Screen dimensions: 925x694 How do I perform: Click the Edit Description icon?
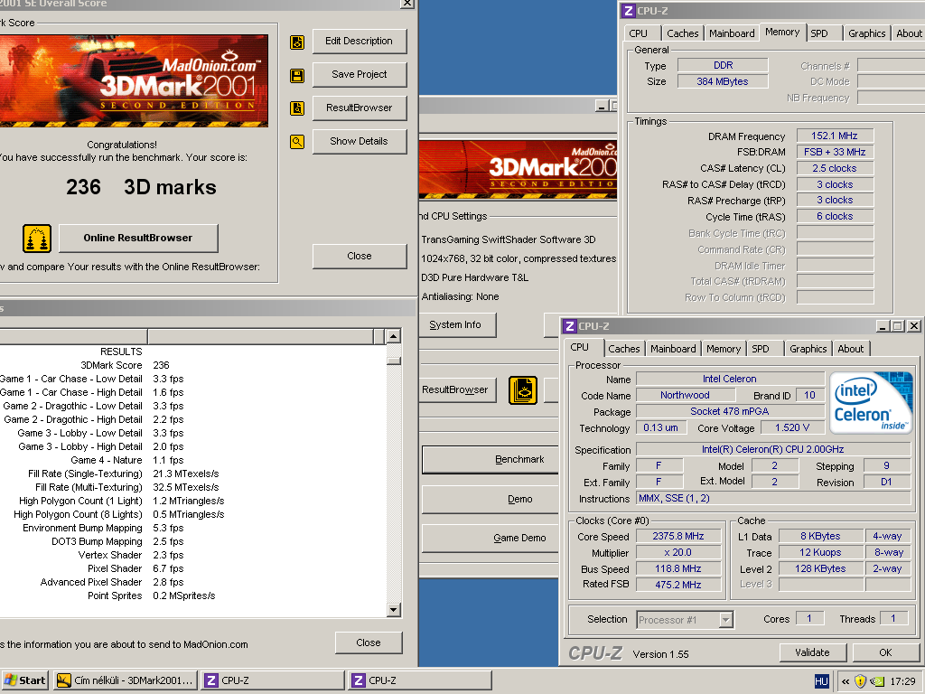pyautogui.click(x=297, y=42)
